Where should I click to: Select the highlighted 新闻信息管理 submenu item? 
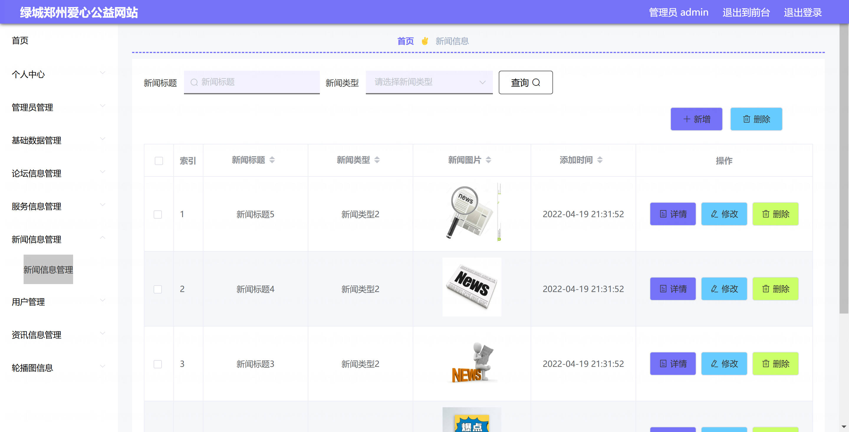pos(48,269)
